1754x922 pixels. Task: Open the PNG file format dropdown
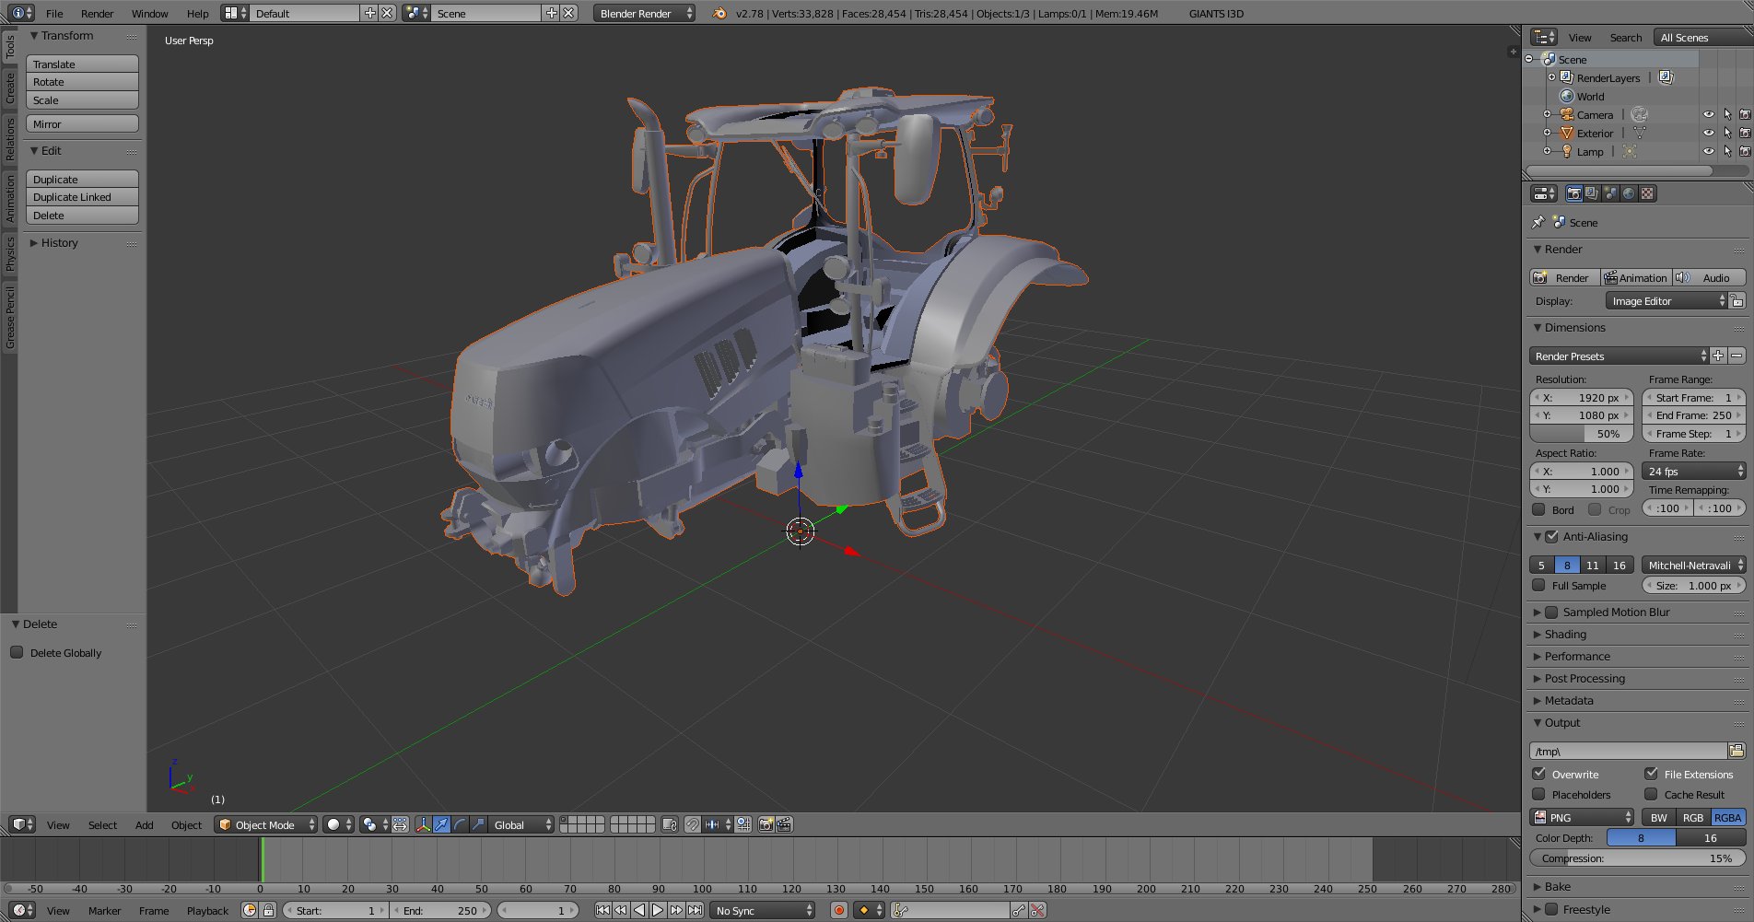click(1582, 817)
